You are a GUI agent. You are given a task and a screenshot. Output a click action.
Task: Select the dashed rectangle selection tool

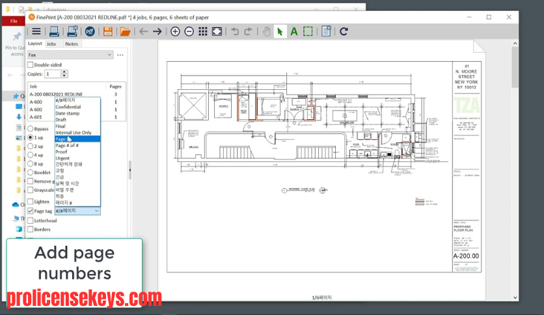pyautogui.click(x=308, y=32)
